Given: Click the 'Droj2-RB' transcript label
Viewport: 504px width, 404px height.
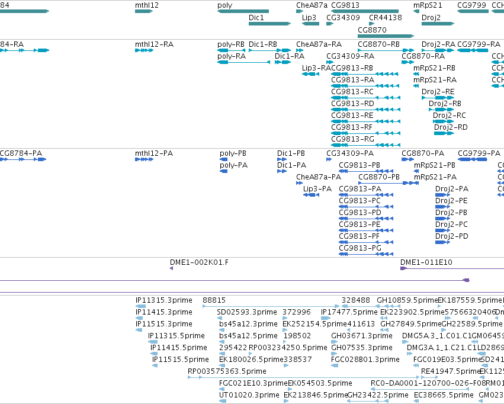Looking at the screenshot, I should pos(445,104).
